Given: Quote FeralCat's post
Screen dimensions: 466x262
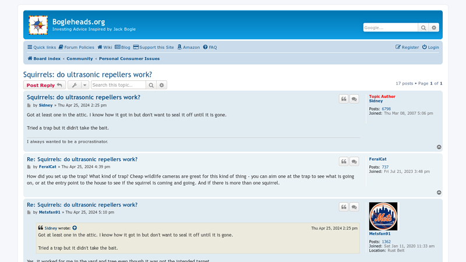Looking at the screenshot, I should pos(344,161).
